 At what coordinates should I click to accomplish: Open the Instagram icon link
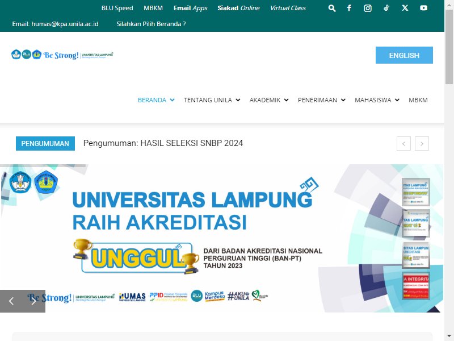(x=368, y=8)
